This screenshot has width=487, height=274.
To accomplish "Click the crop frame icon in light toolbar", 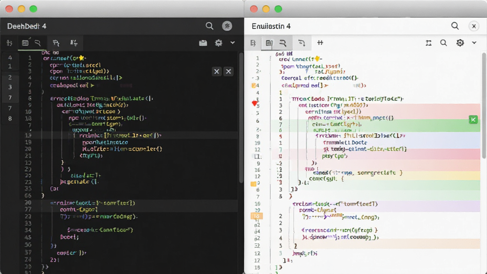I will coord(429,43).
